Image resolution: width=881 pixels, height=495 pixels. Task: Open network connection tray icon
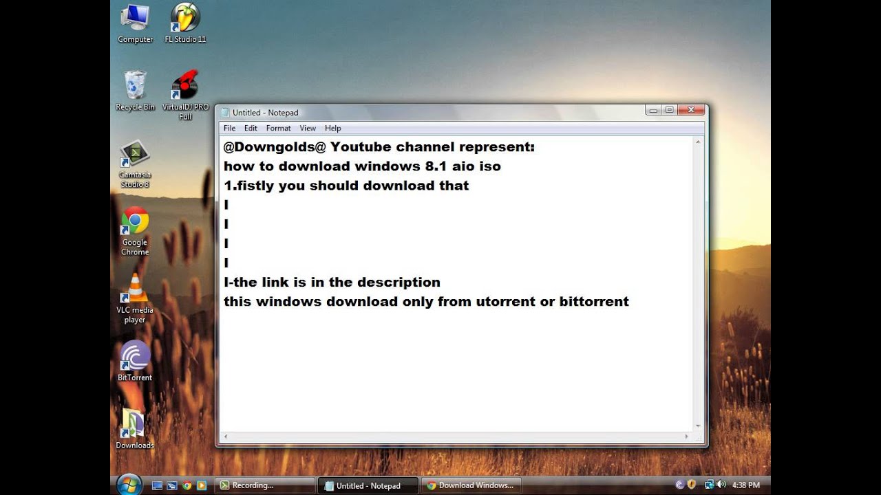(x=709, y=485)
